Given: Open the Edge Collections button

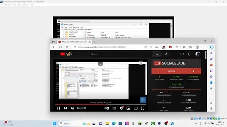Looking at the screenshot, I should pyautogui.click(x=190, y=47).
